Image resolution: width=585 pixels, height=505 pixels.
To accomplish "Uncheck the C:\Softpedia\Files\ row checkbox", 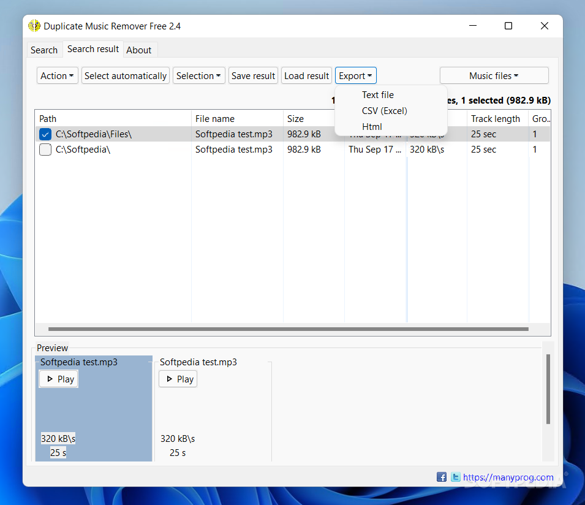I will tap(45, 134).
